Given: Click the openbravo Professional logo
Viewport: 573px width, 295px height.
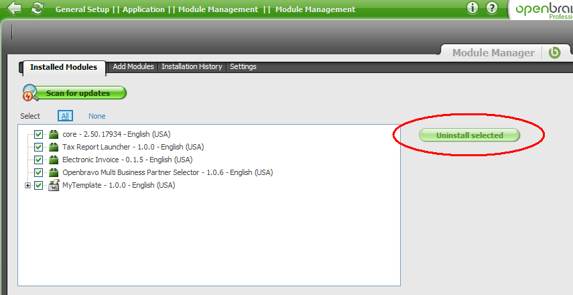Looking at the screenshot, I should [x=544, y=10].
